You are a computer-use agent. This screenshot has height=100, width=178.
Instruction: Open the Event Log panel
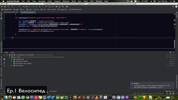(x=170, y=91)
